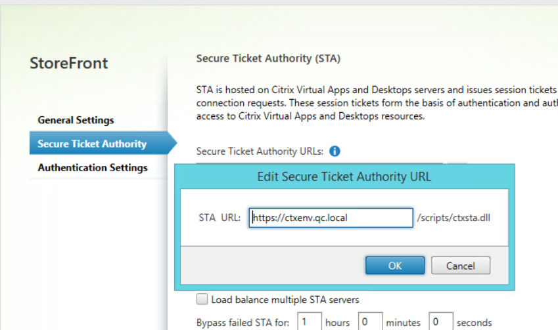Click OK to confirm the STA URL
Viewport: 558px width, 330px height.
pyautogui.click(x=394, y=266)
